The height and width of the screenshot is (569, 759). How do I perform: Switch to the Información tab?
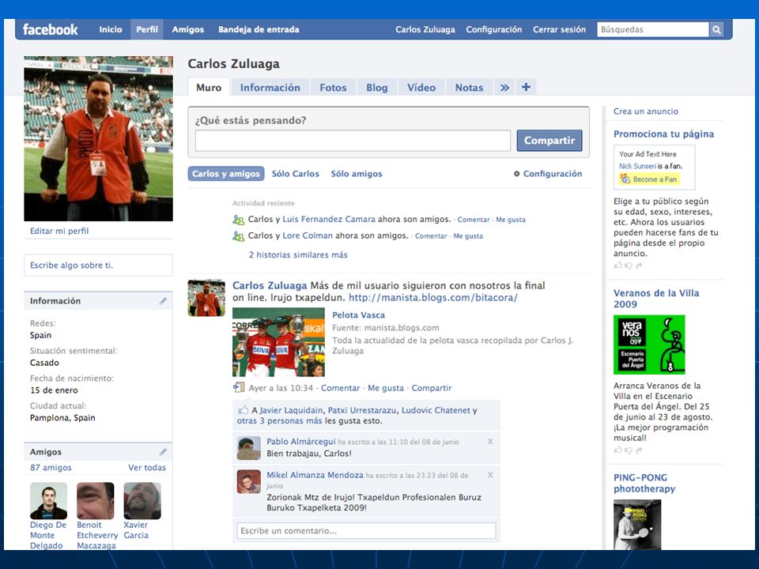[x=270, y=88]
